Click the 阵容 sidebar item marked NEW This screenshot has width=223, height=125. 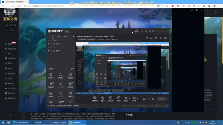point(10,44)
